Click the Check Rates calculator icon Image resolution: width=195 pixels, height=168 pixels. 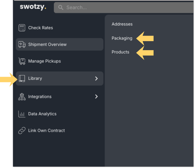[x=22, y=28]
